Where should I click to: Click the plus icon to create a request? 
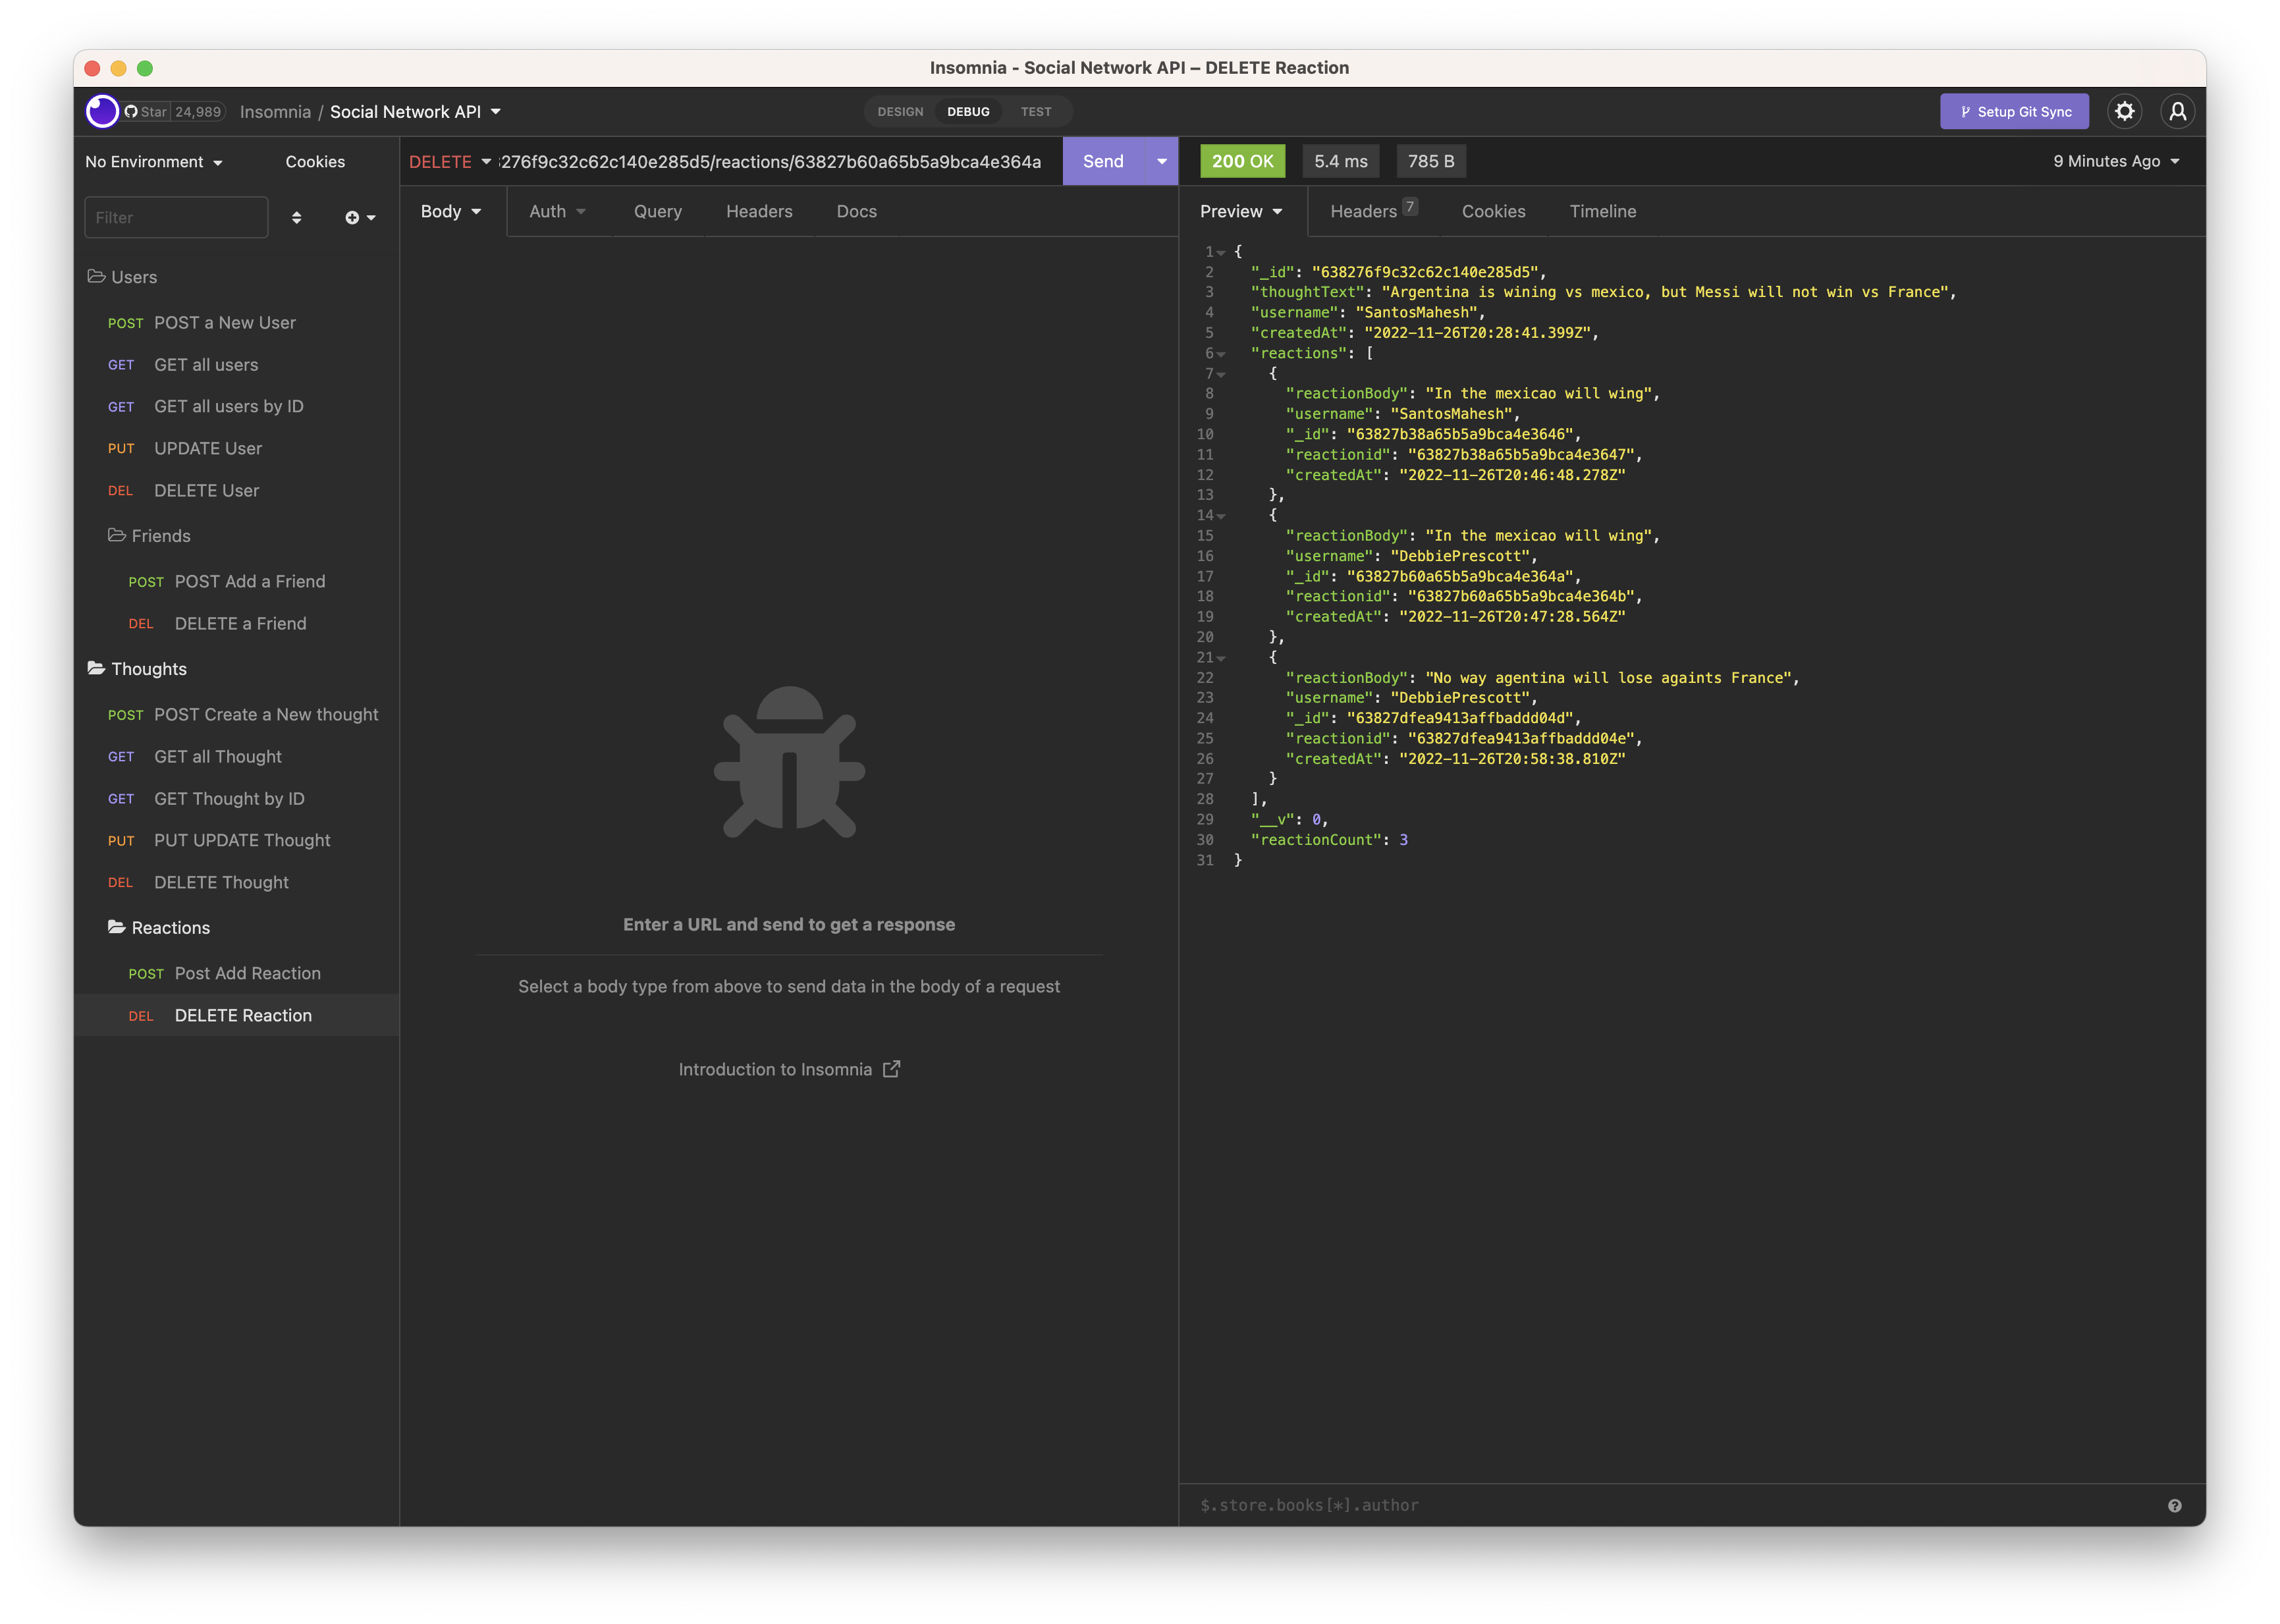(352, 217)
